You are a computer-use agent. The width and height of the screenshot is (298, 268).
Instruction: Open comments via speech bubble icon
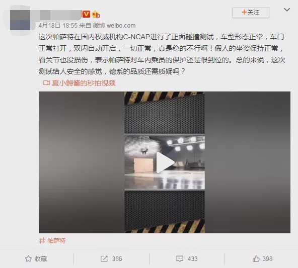(180, 259)
